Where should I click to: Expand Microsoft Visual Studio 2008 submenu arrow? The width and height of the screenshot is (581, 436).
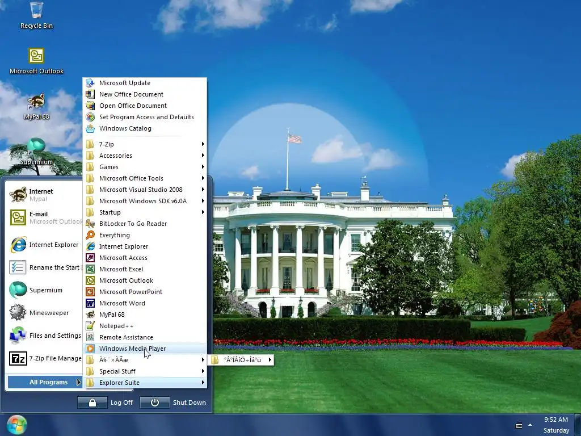(x=203, y=190)
